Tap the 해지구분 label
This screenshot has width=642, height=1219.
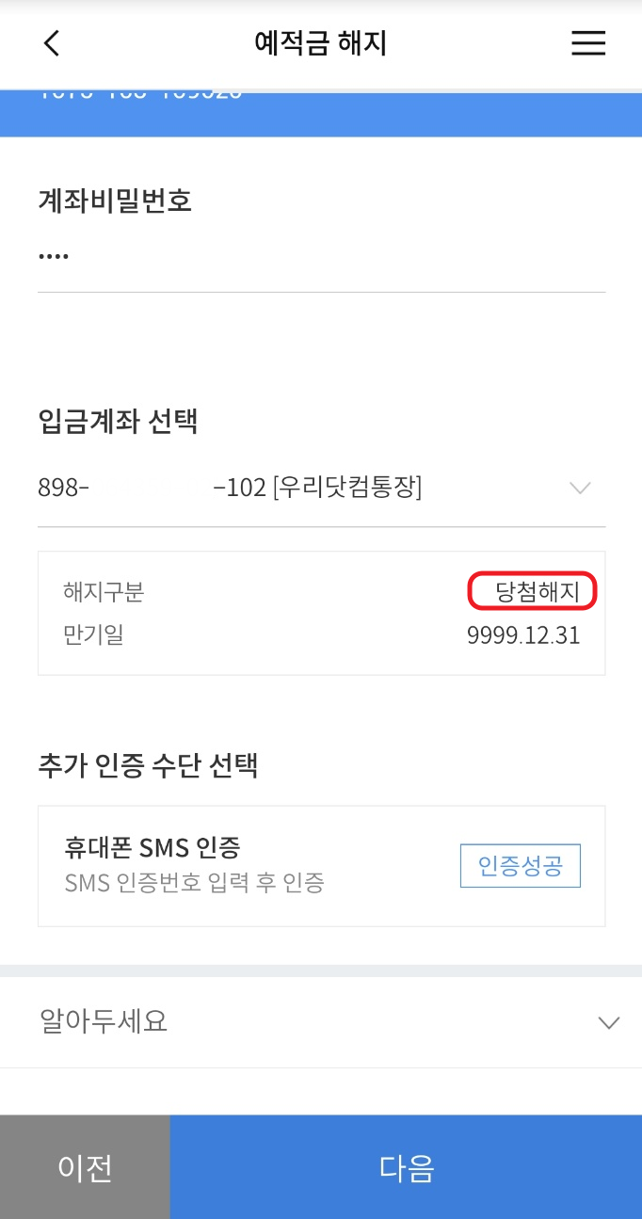pyautogui.click(x=104, y=592)
